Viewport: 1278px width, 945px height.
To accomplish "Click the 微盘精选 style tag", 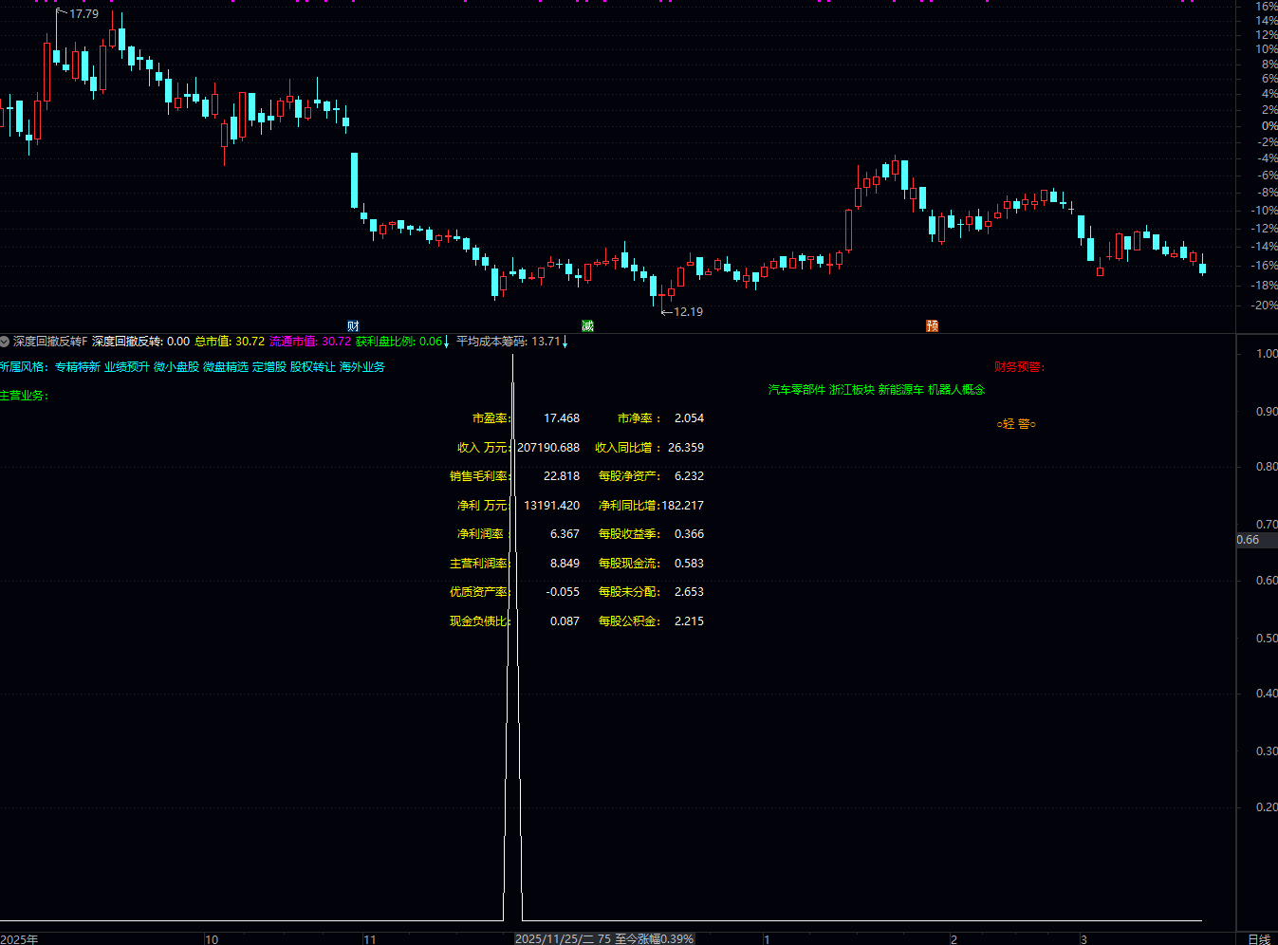I will point(226,367).
